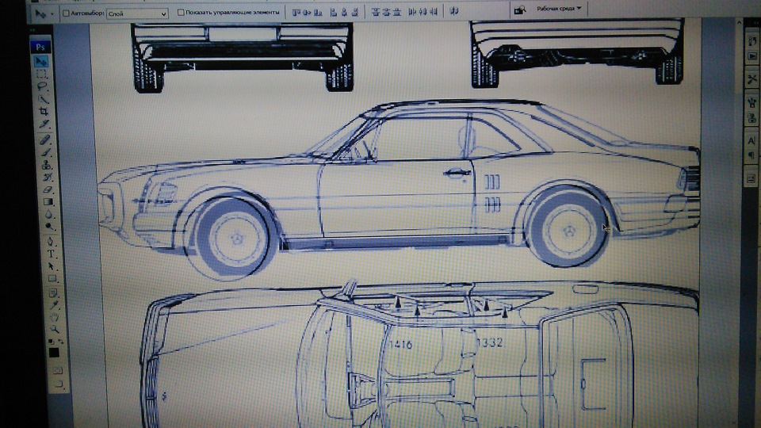The height and width of the screenshot is (428, 761).
Task: Select the Clone Stamp tool
Action: click(47, 165)
